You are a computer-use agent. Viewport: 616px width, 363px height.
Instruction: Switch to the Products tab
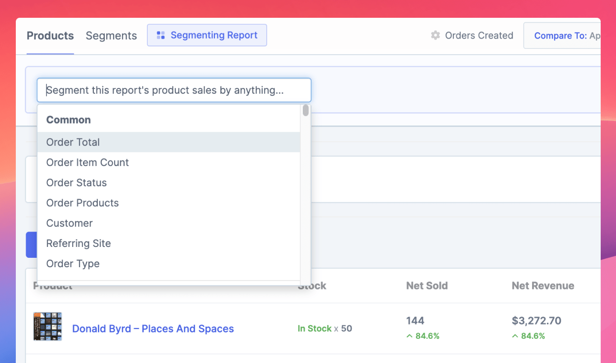coord(50,35)
